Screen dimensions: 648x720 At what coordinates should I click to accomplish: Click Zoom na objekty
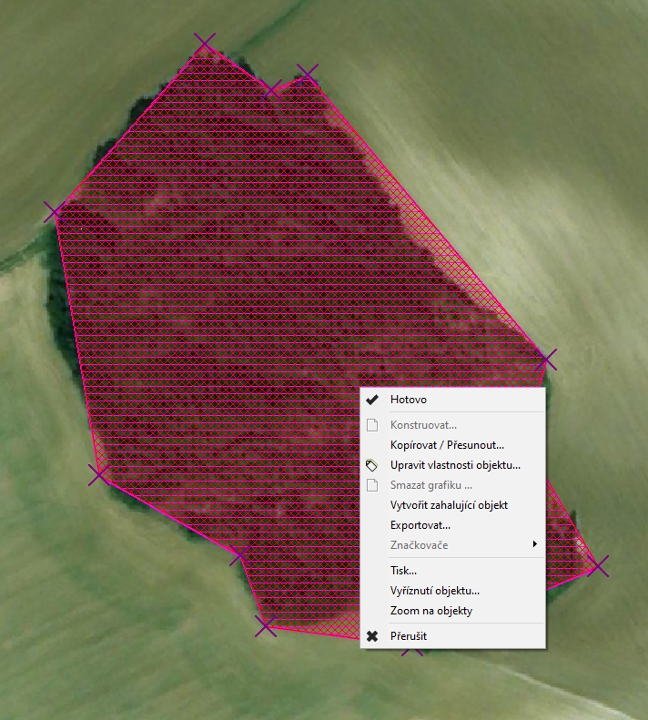[453, 611]
